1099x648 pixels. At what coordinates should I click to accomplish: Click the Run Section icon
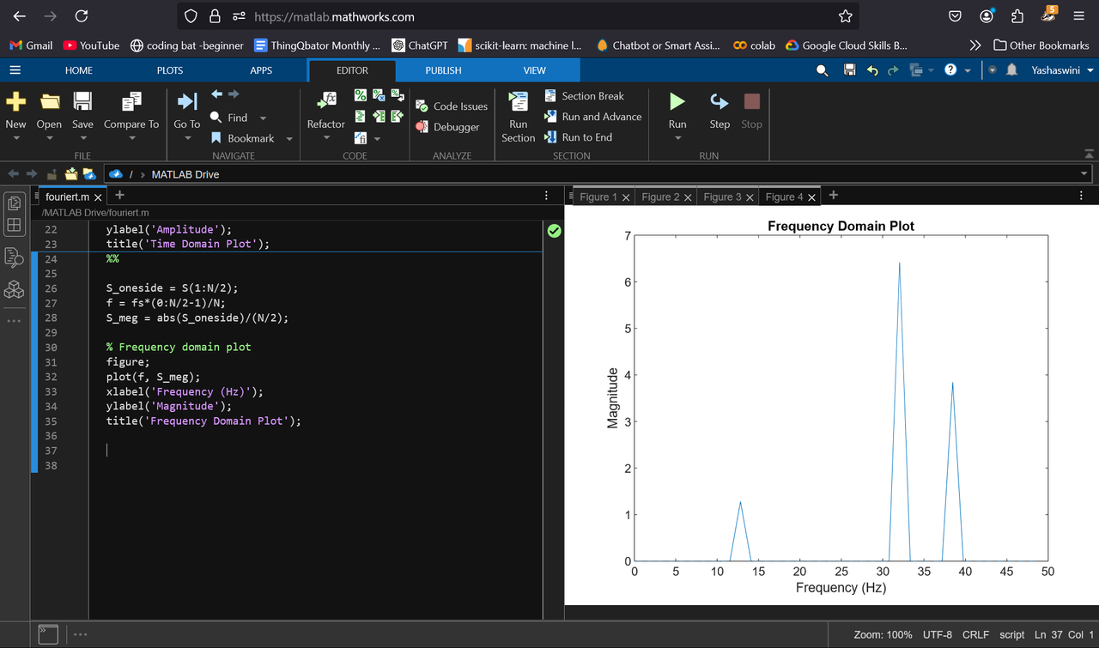click(x=519, y=102)
